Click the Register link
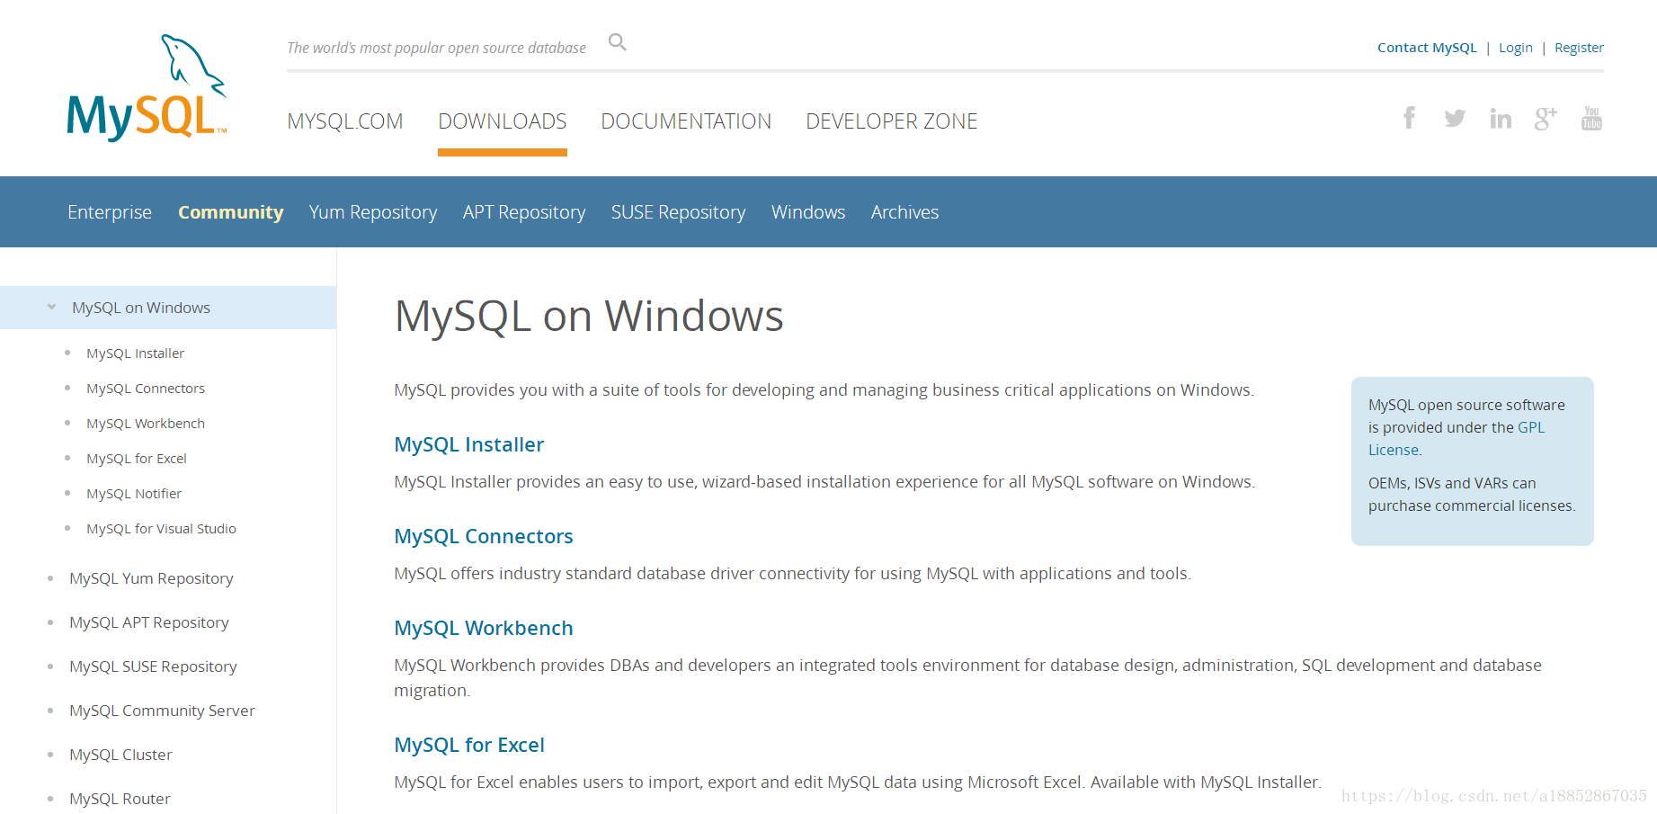The width and height of the screenshot is (1657, 814). 1579,48
